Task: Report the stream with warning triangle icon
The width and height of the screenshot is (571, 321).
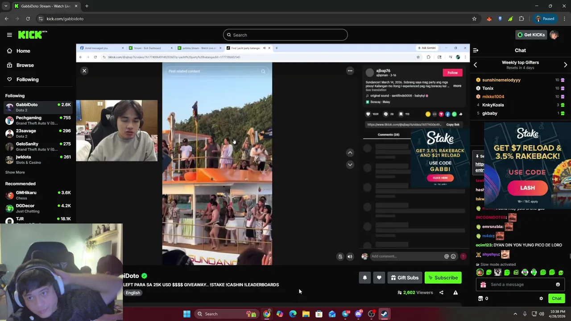Action: 455,292
